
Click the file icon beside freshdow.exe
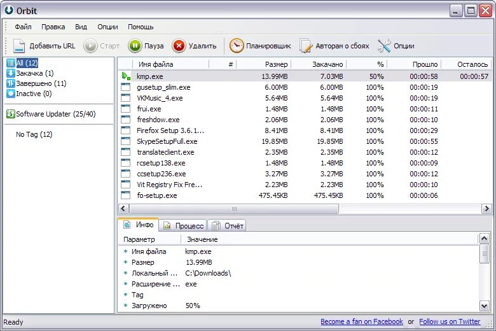[x=125, y=120]
